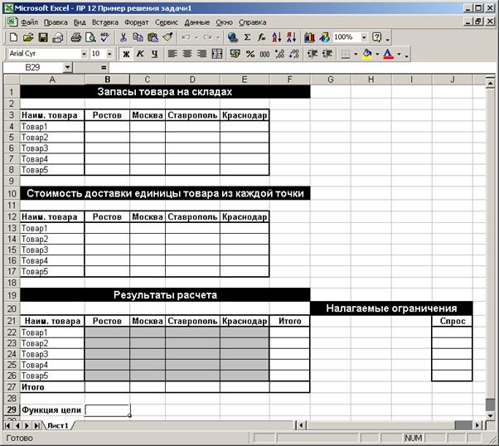499x446 pixels.
Task: Go to the last sheet tab
Action: click(x=37, y=425)
